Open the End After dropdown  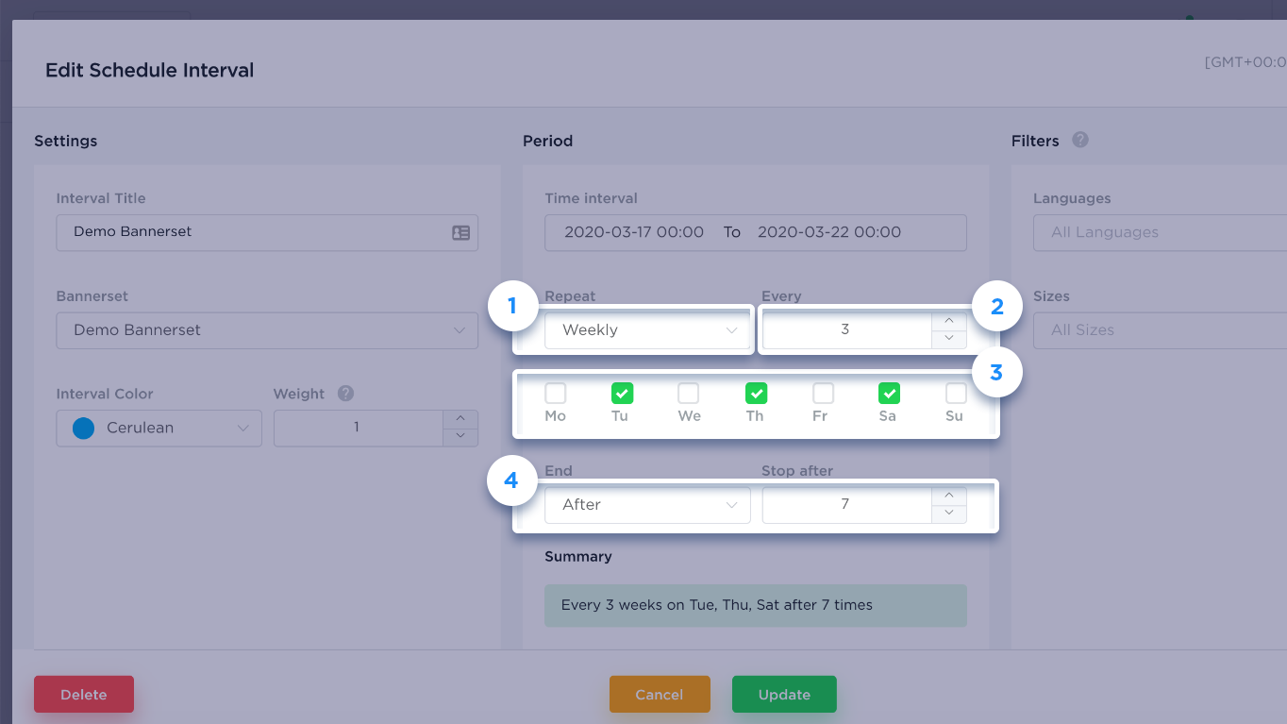647,505
